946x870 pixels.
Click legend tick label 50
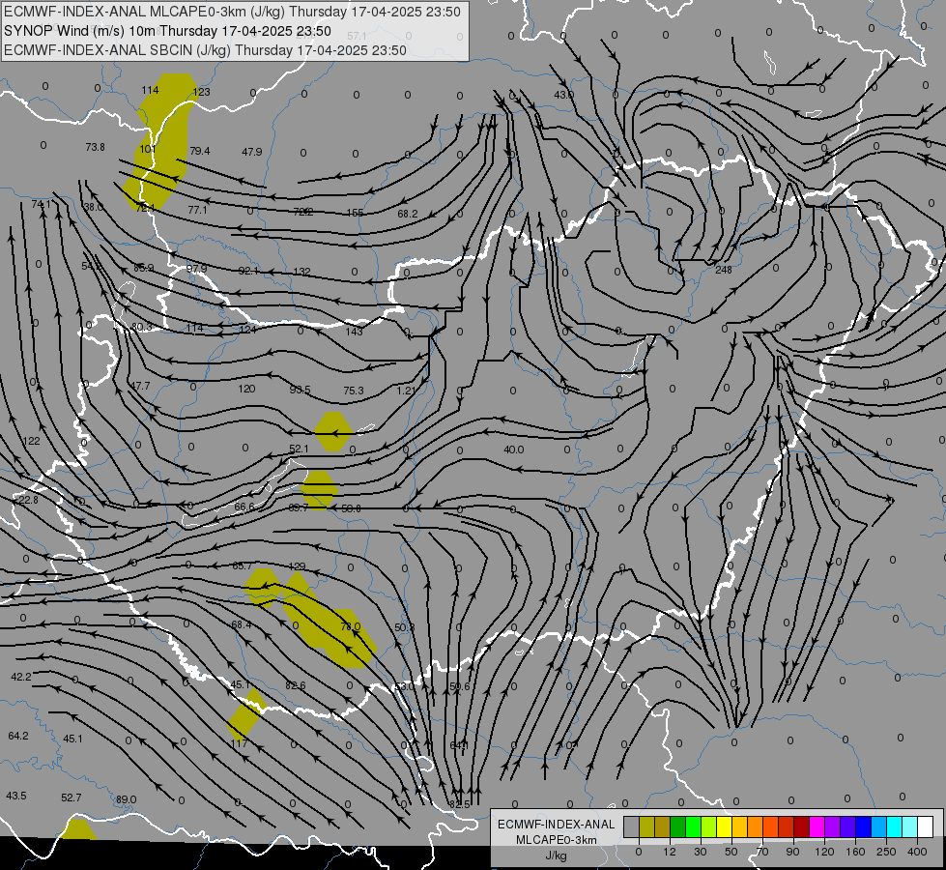click(x=731, y=852)
